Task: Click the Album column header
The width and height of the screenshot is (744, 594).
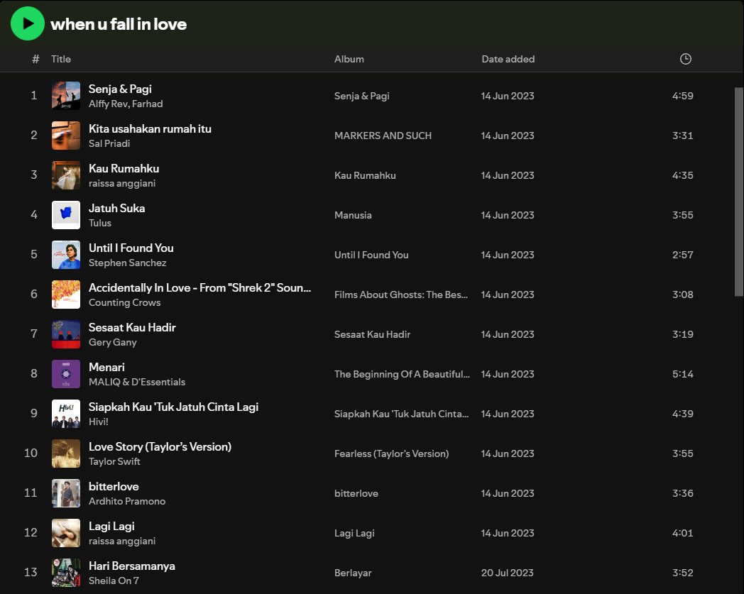Action: [349, 59]
